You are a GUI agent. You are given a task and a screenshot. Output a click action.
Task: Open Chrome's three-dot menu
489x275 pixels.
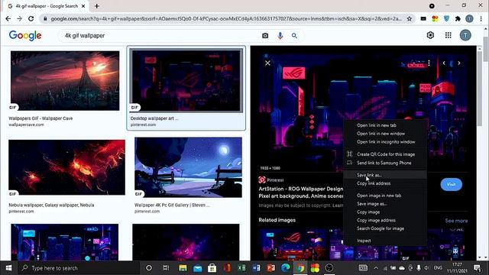(x=481, y=18)
